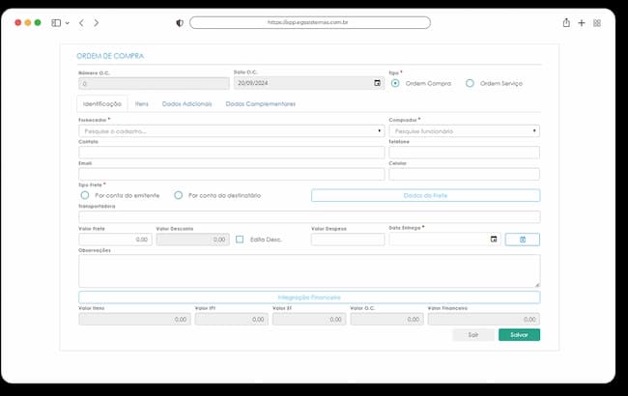Viewport: 628px width, 396px height.
Task: Go back with the browser back arrow
Action: tap(81, 23)
